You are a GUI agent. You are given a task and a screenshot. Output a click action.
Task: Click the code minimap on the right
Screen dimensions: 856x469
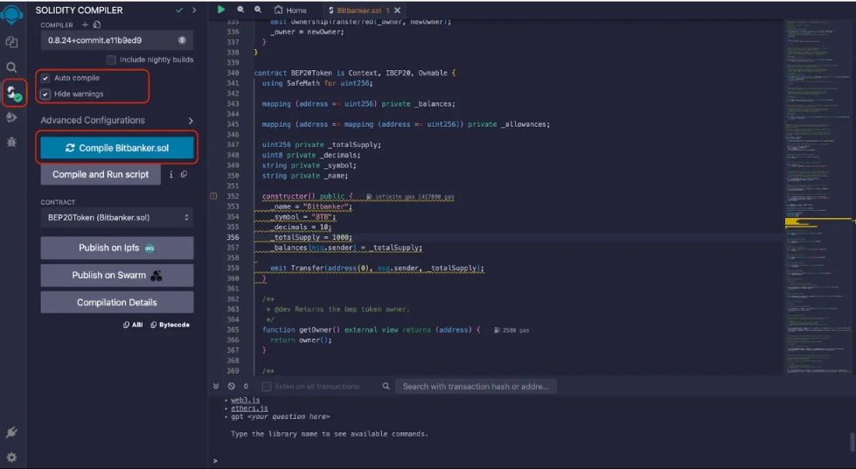point(818,197)
